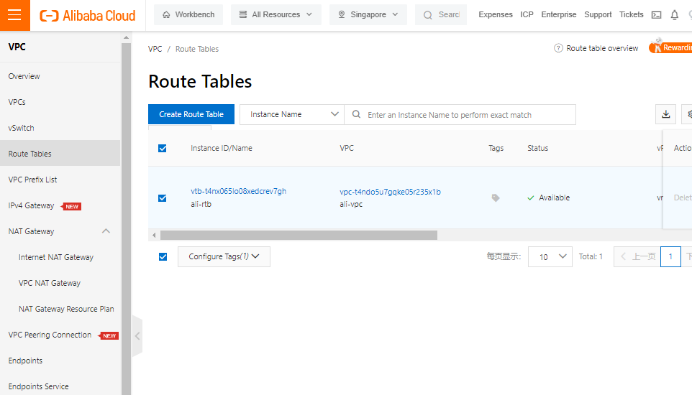Uncheck the ali-rtb row checkbox

coord(163,198)
